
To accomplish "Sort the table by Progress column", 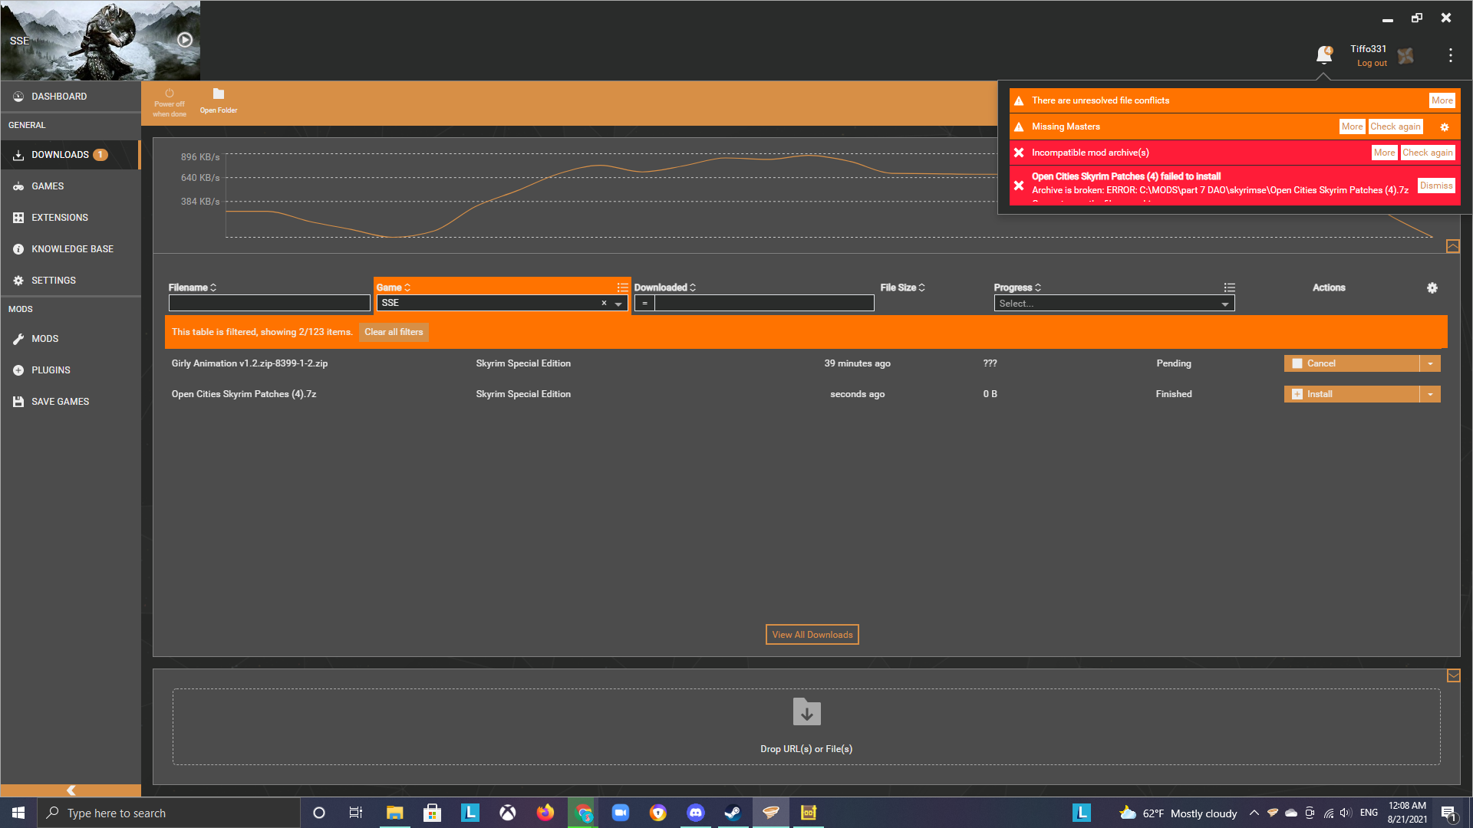I will [x=1017, y=287].
